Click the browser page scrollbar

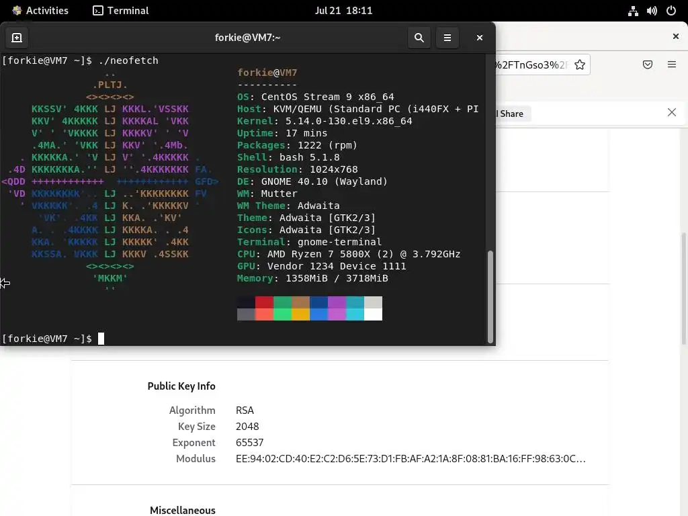684,290
